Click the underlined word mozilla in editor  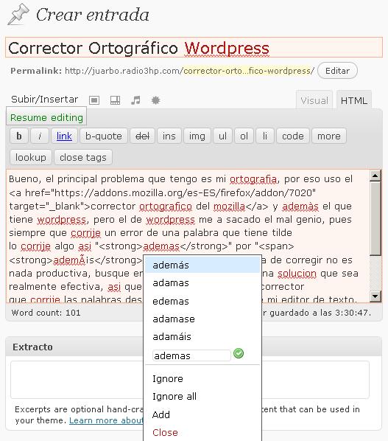coord(230,206)
